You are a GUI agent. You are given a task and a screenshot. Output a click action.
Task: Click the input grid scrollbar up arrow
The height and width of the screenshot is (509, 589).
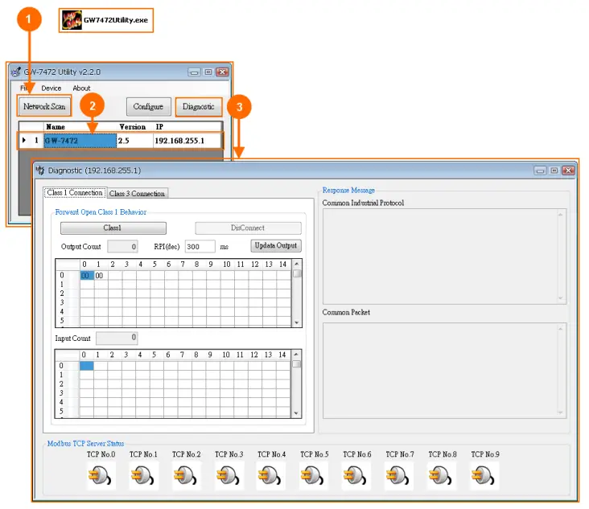(296, 355)
